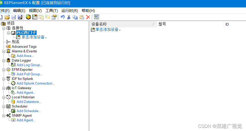Screen dimensions: 246x131
Task: Launch the Quick Client QC icon
Action: [x=97, y=17]
